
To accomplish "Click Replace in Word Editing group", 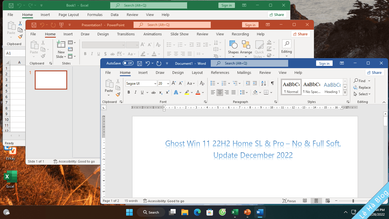I will point(362,88).
